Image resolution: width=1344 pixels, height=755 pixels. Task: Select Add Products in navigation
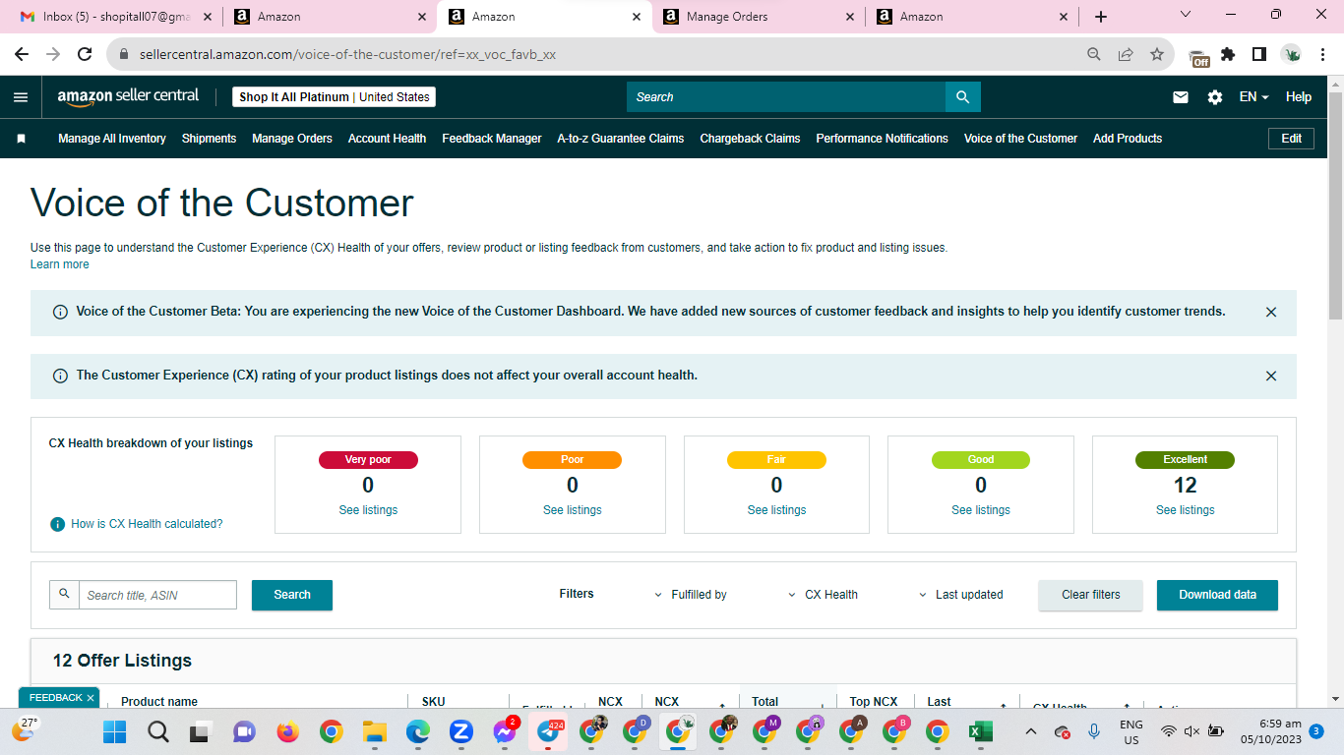coord(1128,139)
